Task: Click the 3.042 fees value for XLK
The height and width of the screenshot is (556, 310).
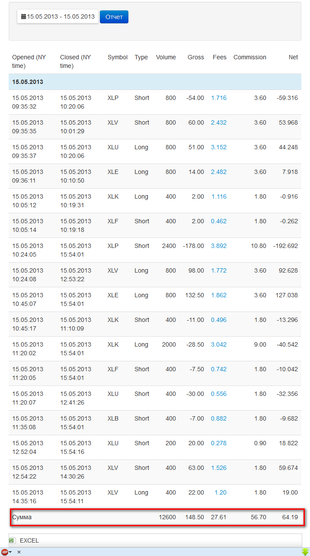Action: (219, 344)
